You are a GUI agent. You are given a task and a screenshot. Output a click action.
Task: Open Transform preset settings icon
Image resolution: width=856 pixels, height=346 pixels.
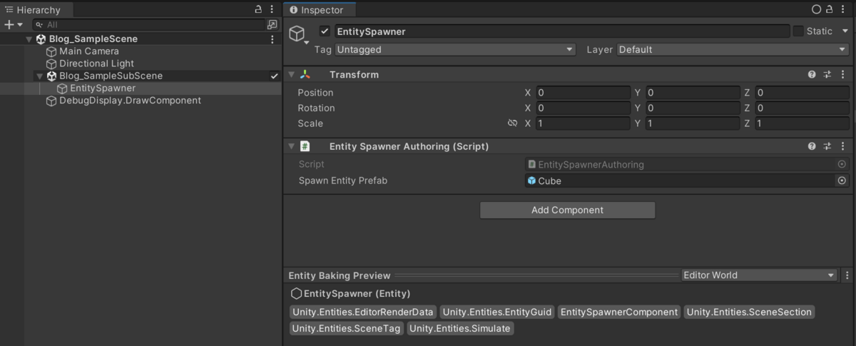click(827, 75)
